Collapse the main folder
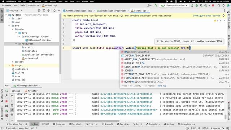 (x=13, y=29)
